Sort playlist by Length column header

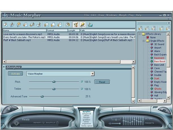click(73, 30)
